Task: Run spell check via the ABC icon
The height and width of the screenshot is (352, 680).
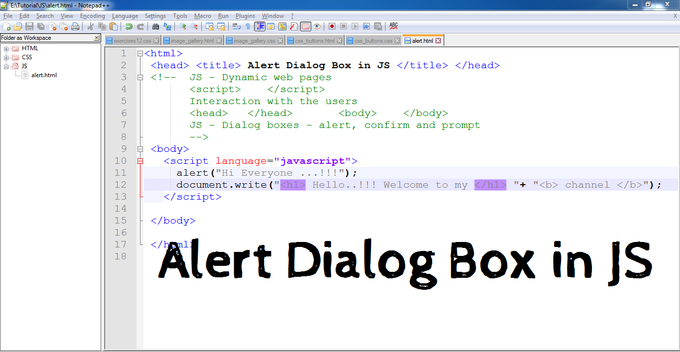Action: [x=394, y=26]
